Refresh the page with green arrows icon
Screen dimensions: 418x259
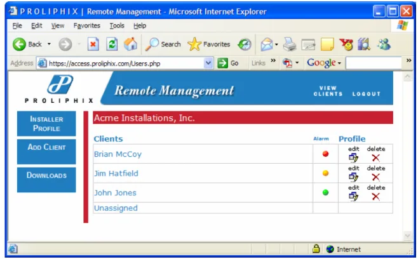point(112,44)
